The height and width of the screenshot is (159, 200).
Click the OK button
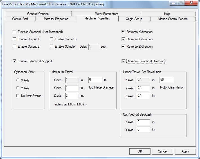[140, 151]
